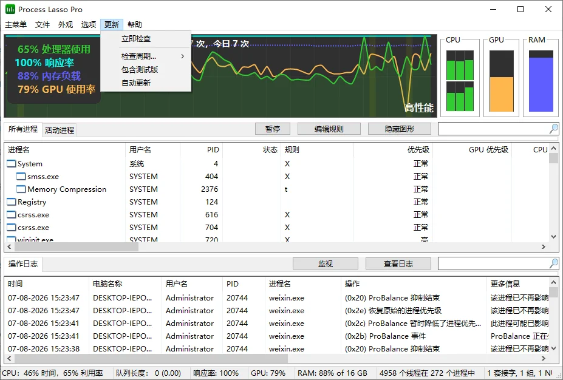This screenshot has width=563, height=380.
Task: Click status bar 响应率: 100%
Action: tap(216, 373)
